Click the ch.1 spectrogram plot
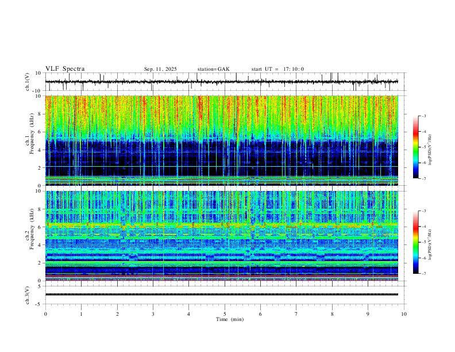Screen dimensions: 455x352 222,140
